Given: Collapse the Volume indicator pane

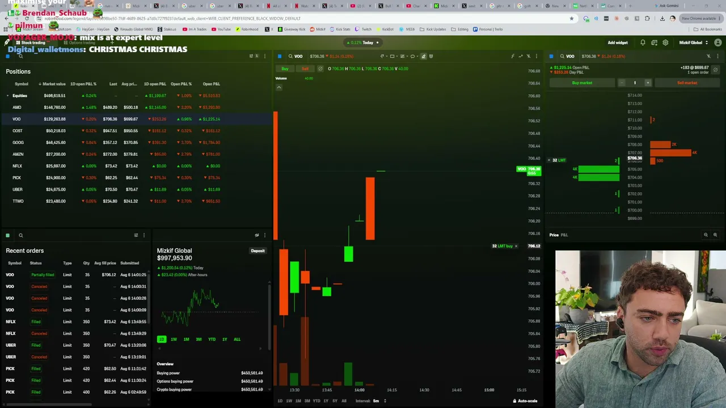Looking at the screenshot, I should tap(278, 87).
